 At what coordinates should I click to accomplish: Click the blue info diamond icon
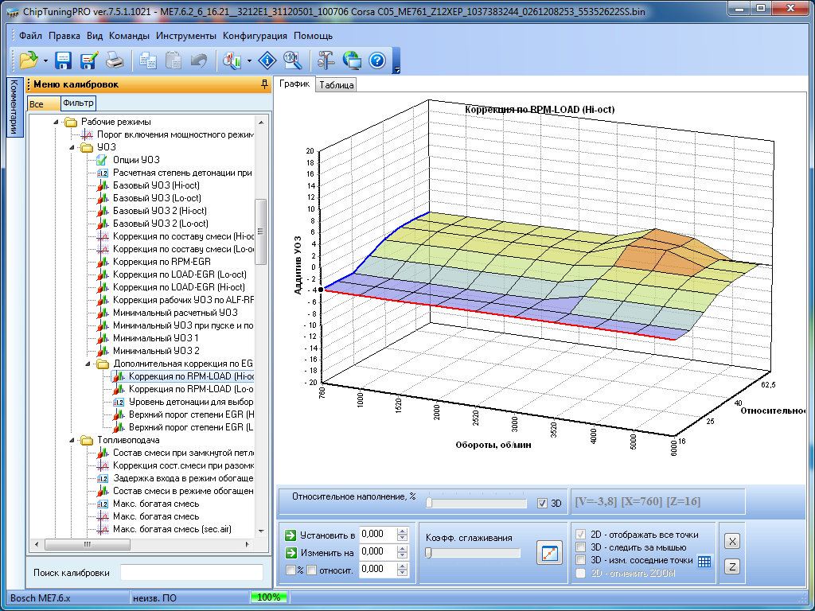[x=267, y=60]
